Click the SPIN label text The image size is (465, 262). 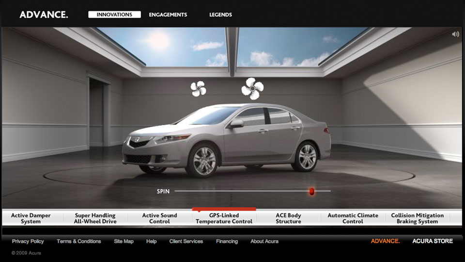tap(163, 191)
